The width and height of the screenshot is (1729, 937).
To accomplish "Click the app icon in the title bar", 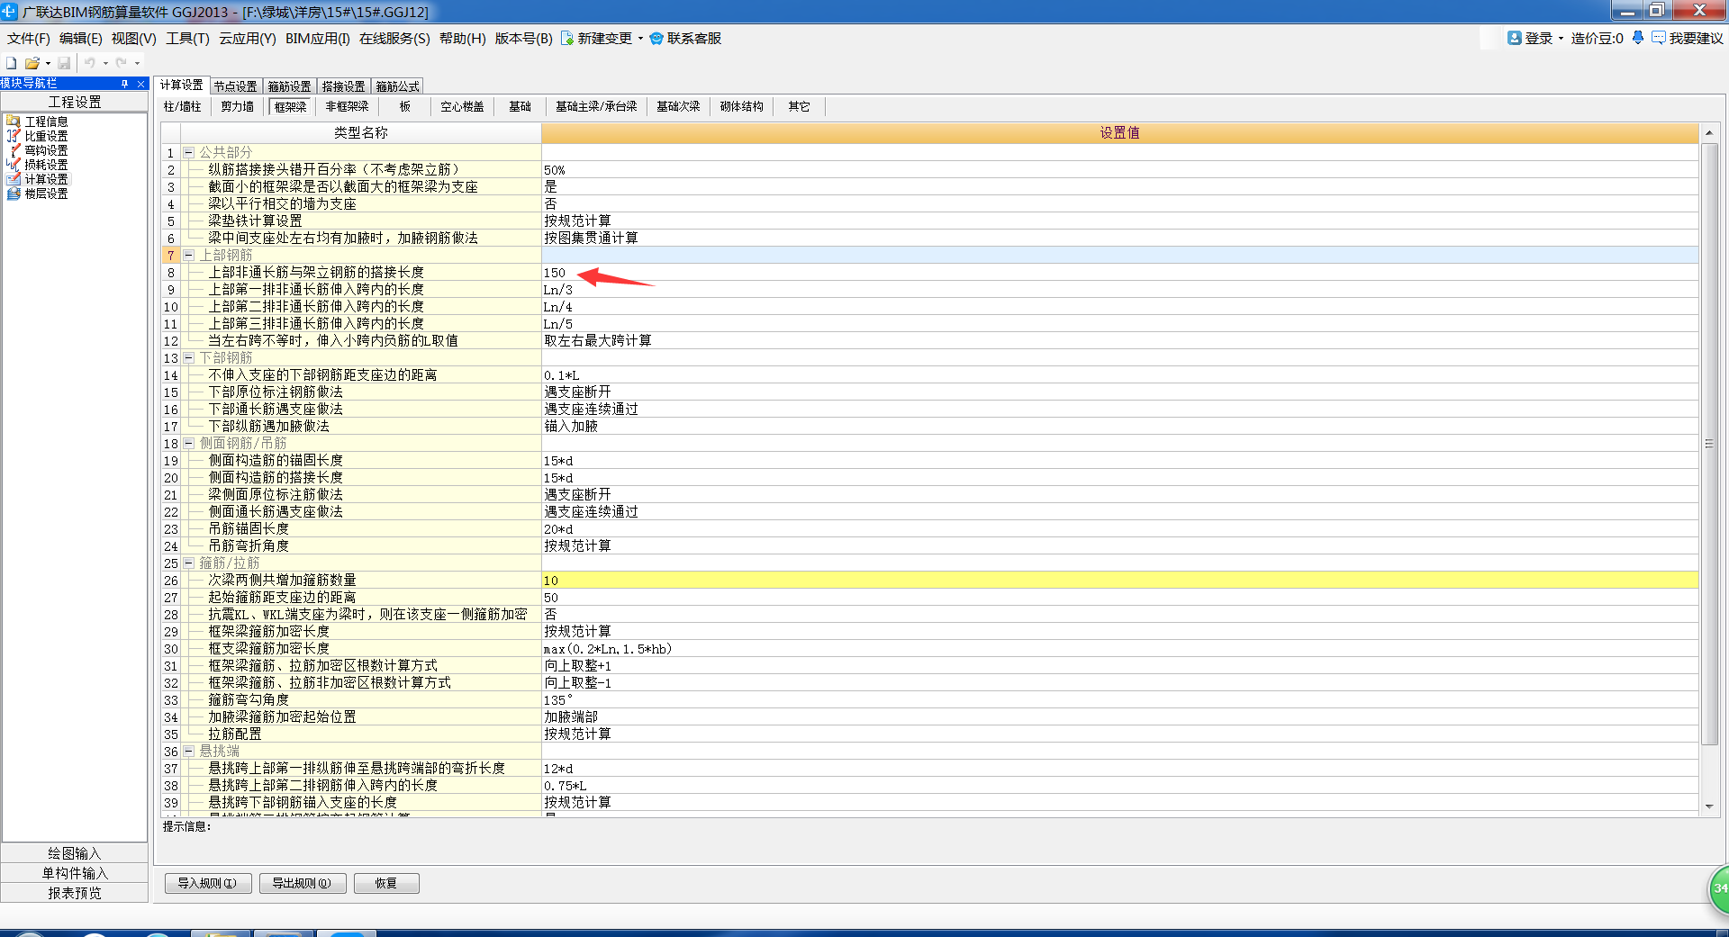I will point(9,12).
